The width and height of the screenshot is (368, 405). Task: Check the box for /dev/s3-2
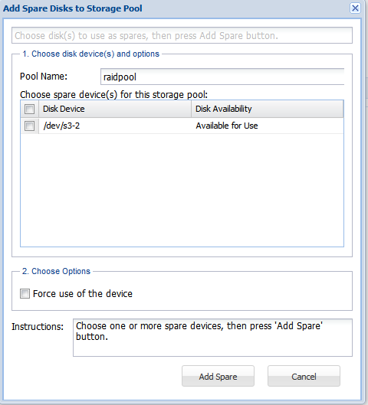coord(29,126)
